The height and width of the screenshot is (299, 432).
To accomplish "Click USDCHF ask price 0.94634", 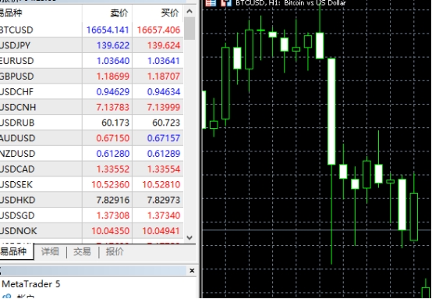I will pos(164,91).
